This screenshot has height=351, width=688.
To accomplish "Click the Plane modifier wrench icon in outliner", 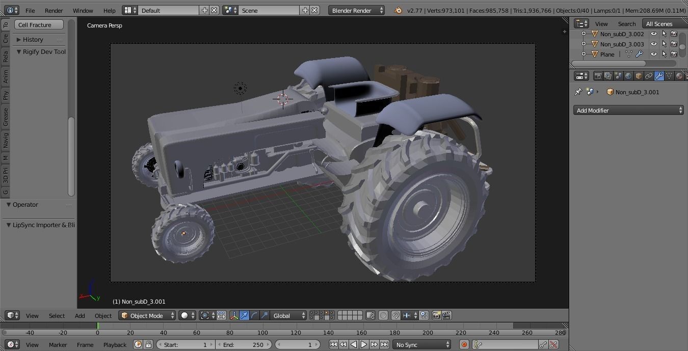I will (x=639, y=54).
